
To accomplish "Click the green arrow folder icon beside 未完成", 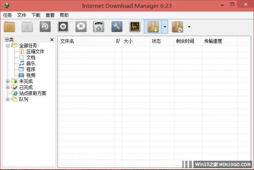I will (14, 81).
